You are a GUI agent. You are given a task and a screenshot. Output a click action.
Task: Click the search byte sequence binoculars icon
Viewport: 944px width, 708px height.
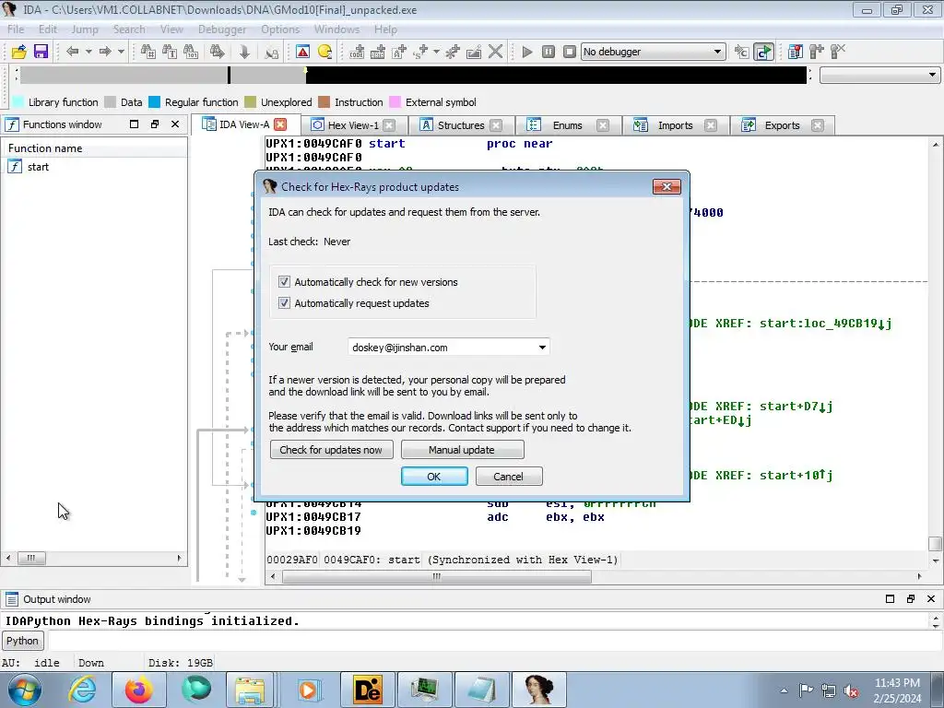tap(191, 52)
